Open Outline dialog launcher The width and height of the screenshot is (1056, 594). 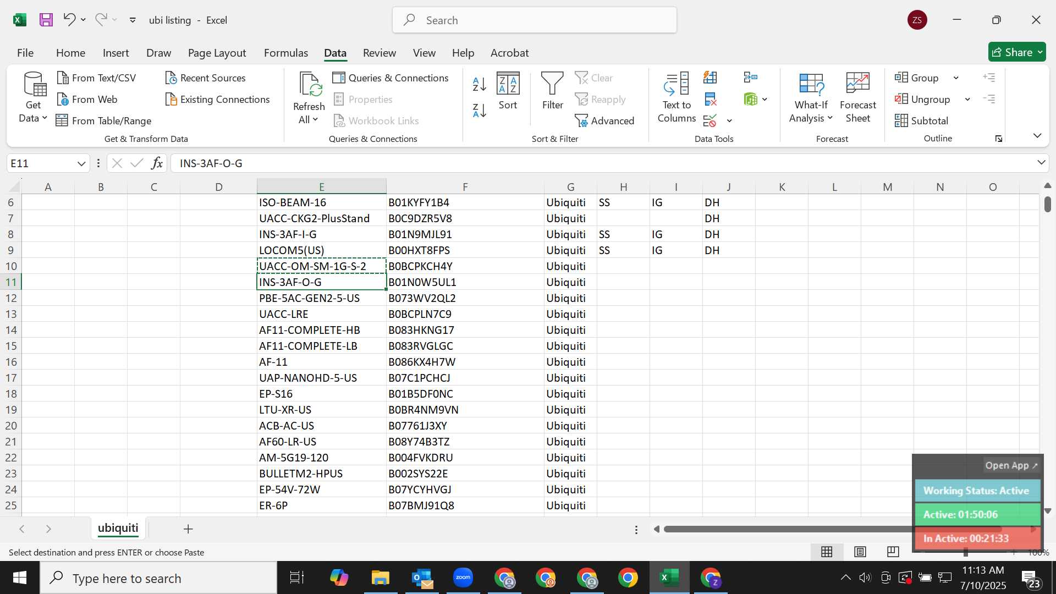998,139
